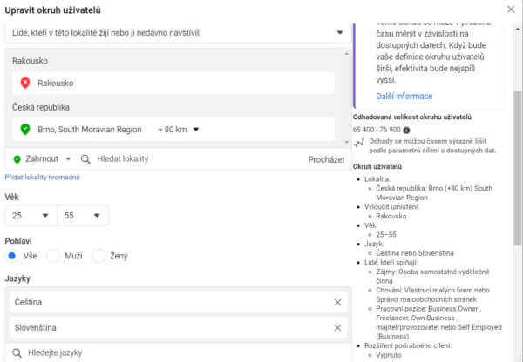
Task: Open the Zahrnout include/exclude menu
Action: coord(42,159)
